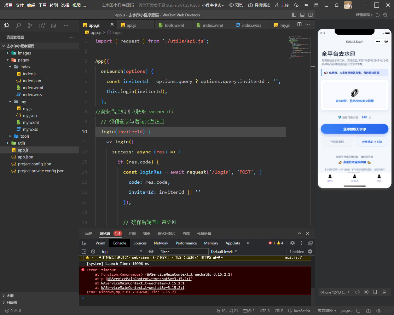Click 点击获取客服微信 link in simulator
Screen dimensions: 394x315
click(355, 162)
